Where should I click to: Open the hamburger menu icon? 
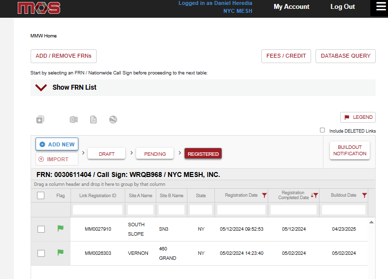point(381,7)
